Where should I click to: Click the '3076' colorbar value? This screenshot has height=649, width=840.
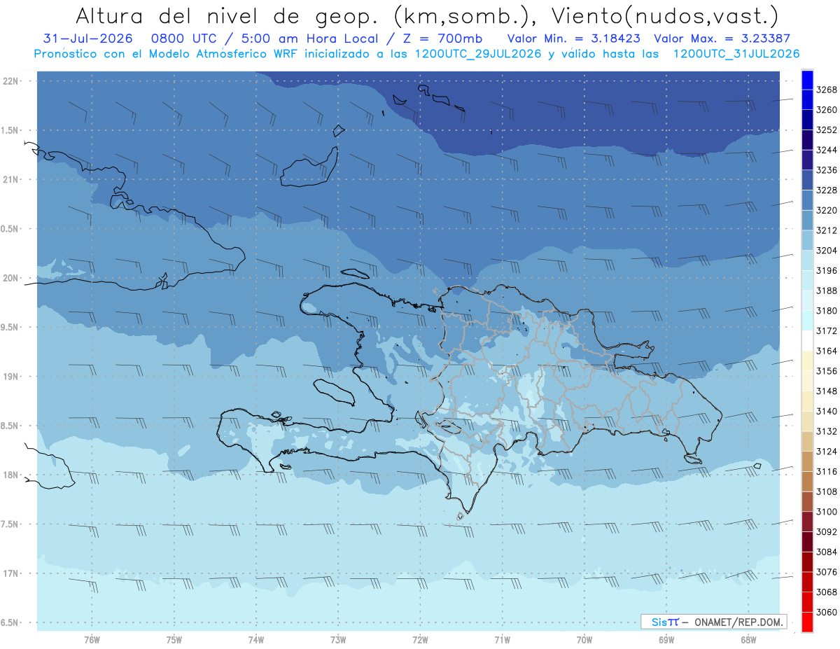(827, 572)
